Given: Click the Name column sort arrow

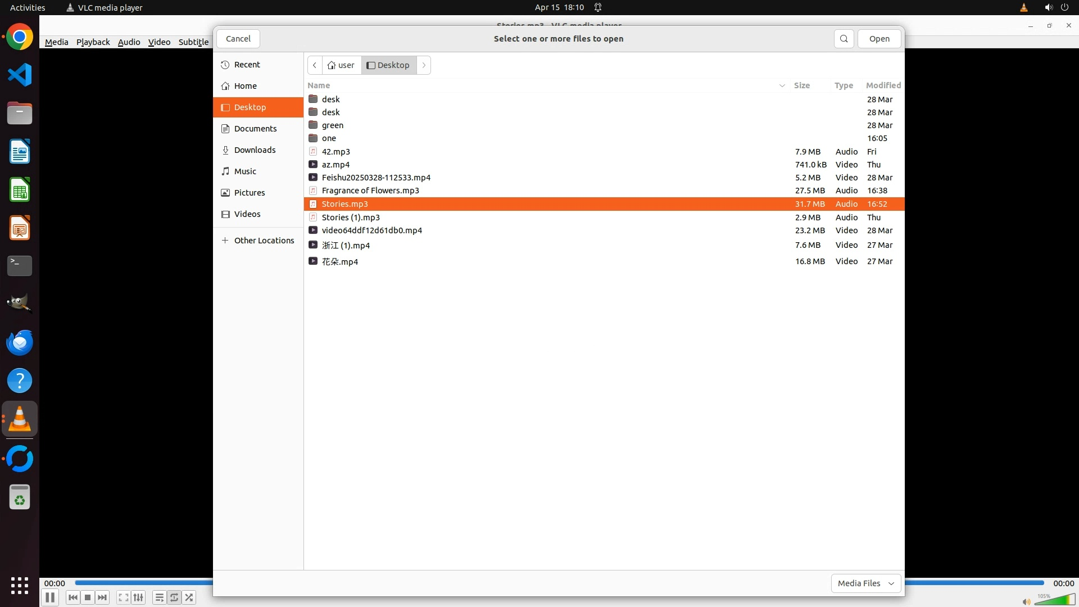Looking at the screenshot, I should (x=782, y=85).
